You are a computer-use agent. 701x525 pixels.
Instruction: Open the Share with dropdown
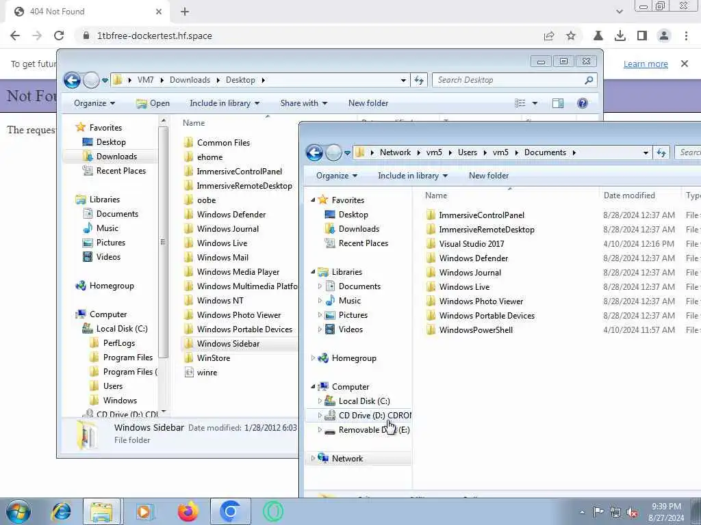point(303,103)
